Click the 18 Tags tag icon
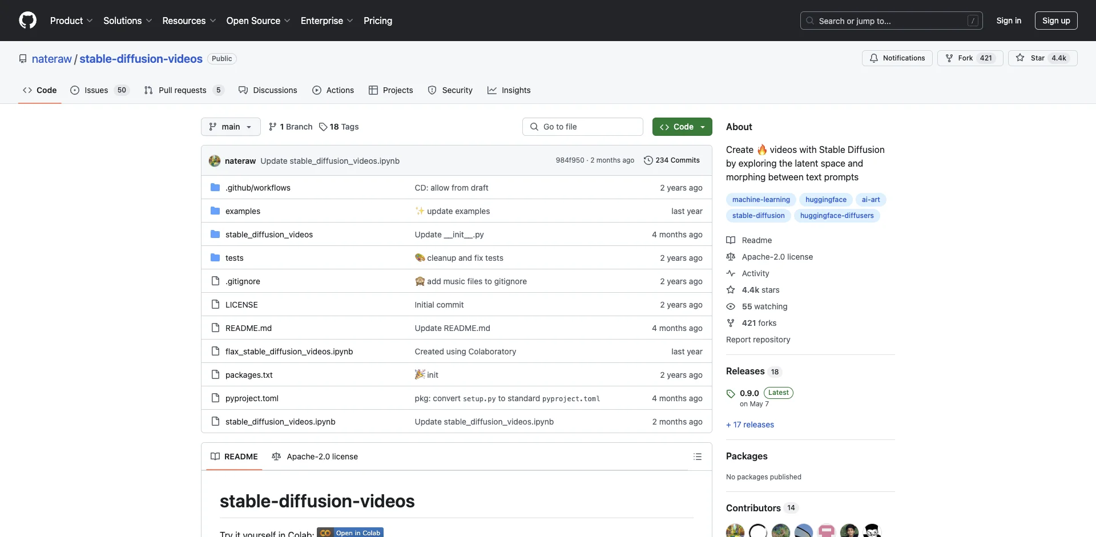 tap(323, 127)
